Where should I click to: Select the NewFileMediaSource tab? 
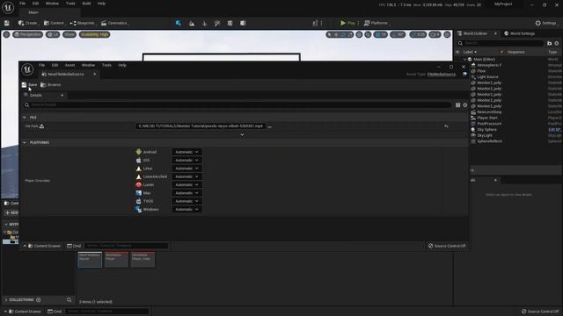(x=66, y=74)
